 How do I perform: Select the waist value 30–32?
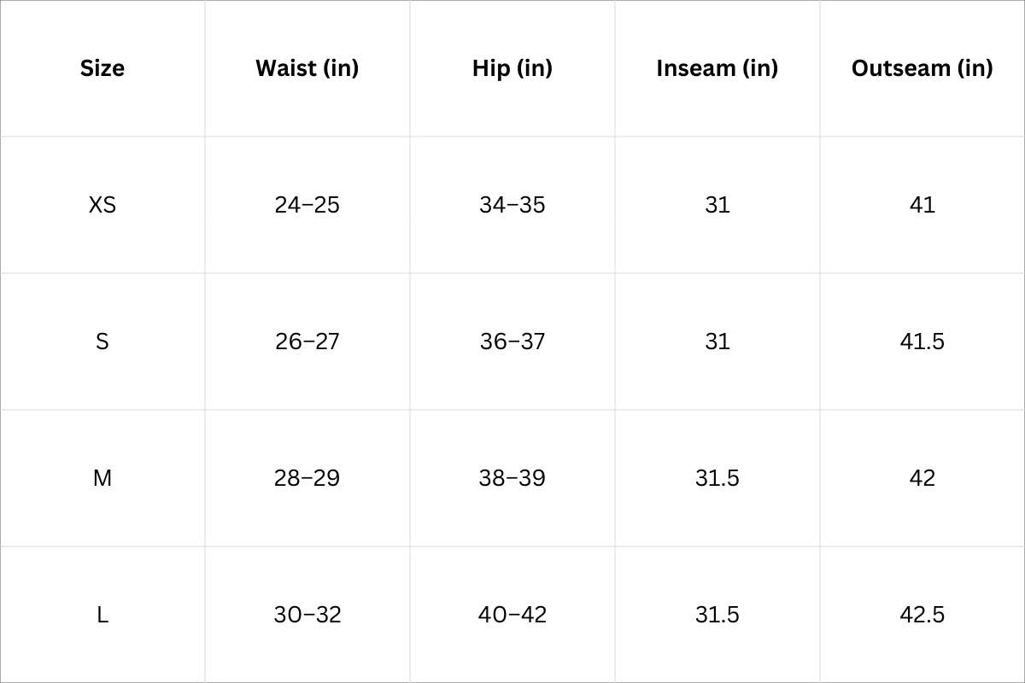click(307, 615)
